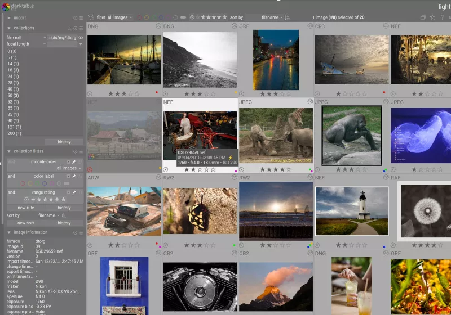
Task: Reset the collections module
Action: pyautogui.click(x=76, y=28)
